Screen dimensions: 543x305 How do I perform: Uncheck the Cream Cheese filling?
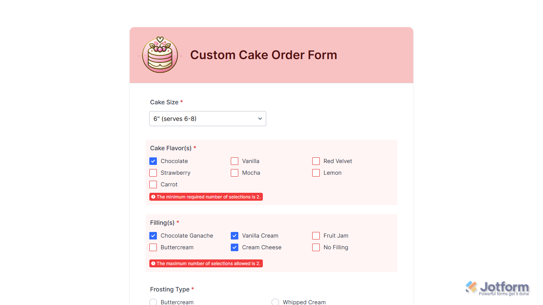pyautogui.click(x=235, y=247)
